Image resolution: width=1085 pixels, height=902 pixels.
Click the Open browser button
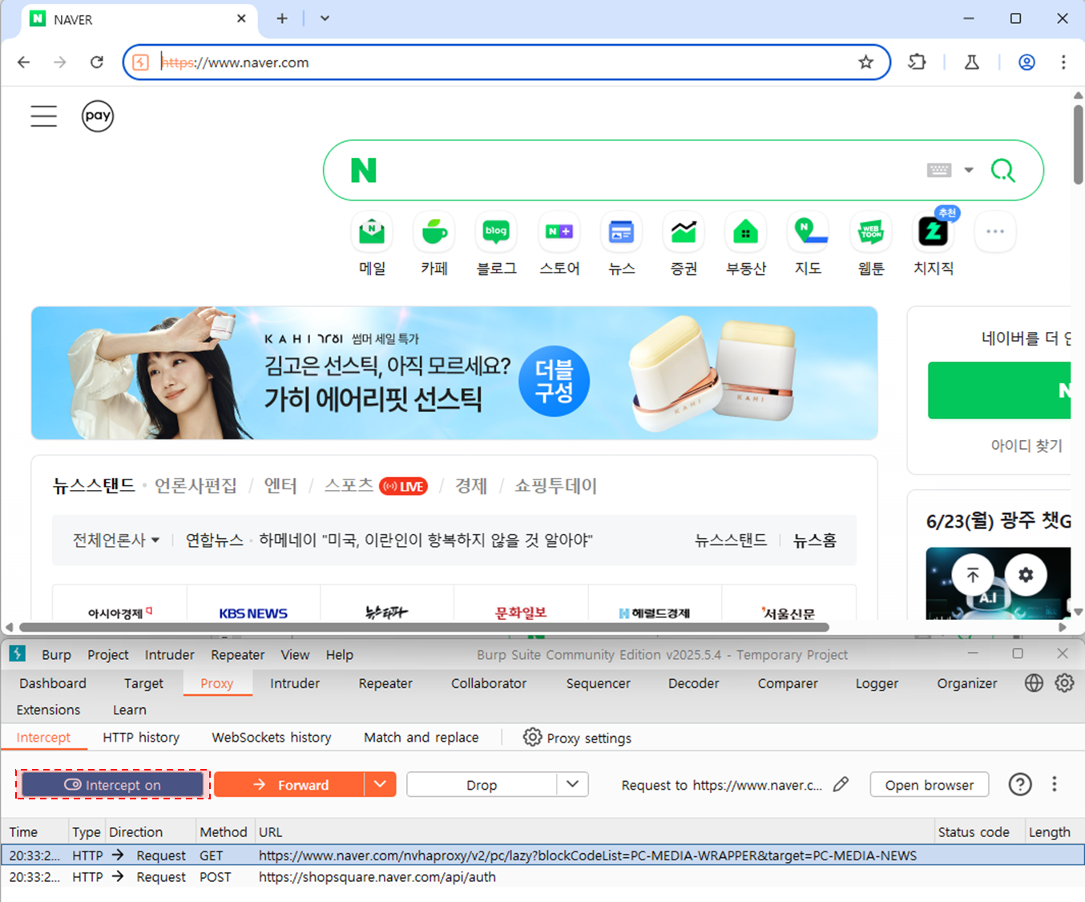(x=930, y=785)
